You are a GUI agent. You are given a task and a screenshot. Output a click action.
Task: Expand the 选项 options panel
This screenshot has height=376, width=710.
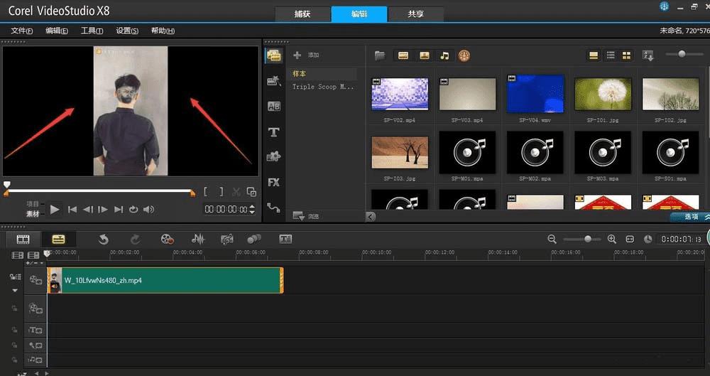(x=691, y=216)
